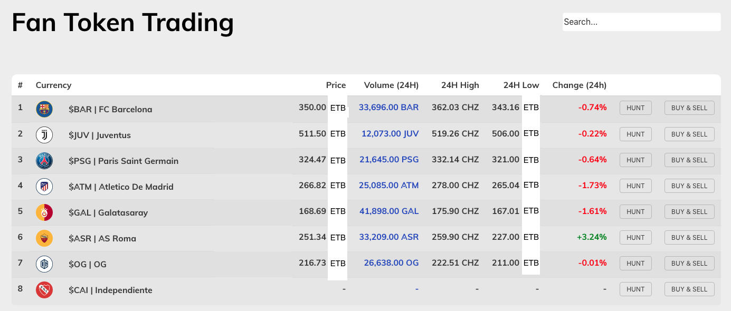Click the -0.22% change value
This screenshot has width=731, height=311.
pos(593,134)
